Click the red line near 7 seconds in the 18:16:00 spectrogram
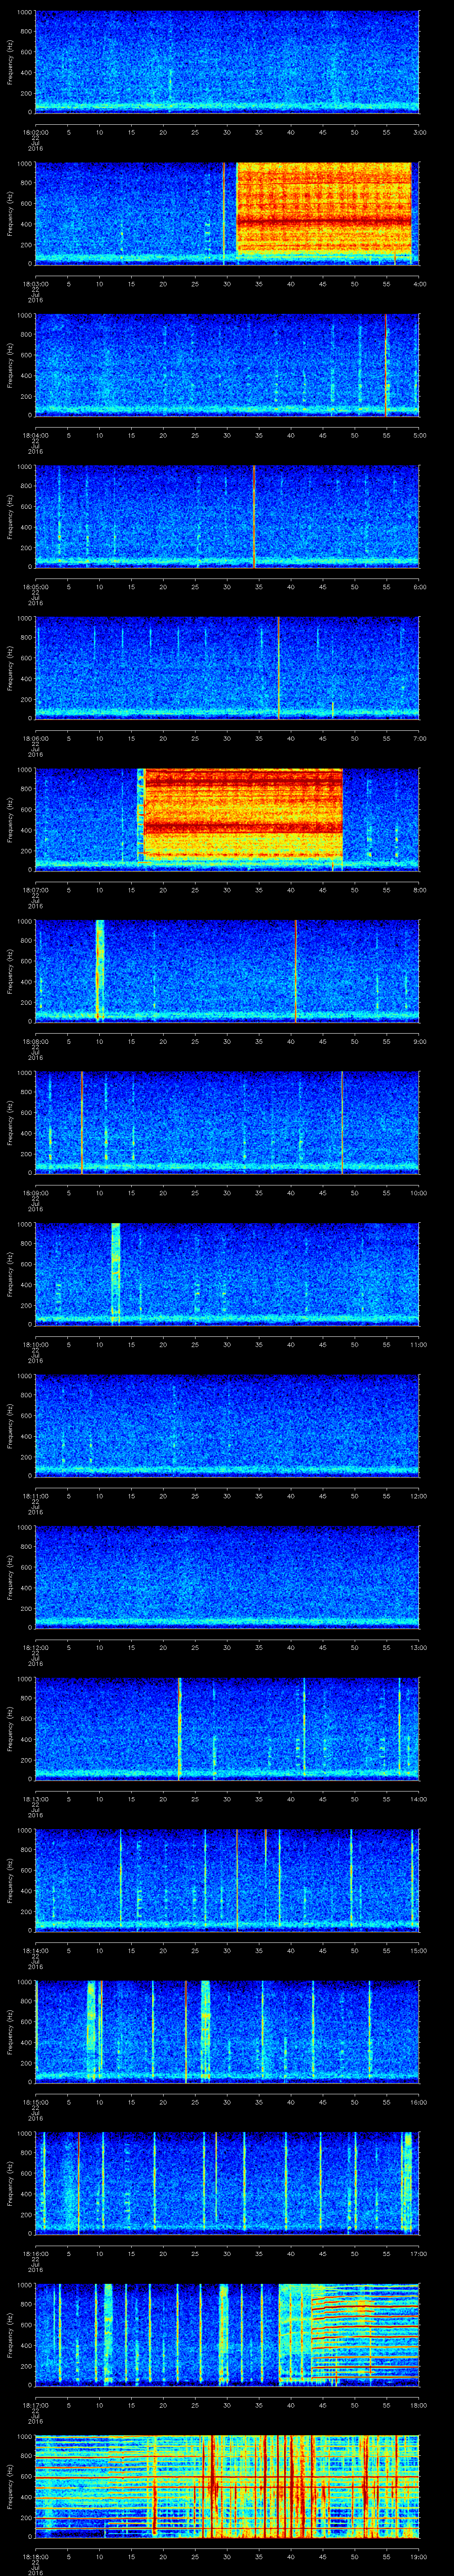The width and height of the screenshot is (454, 2576). [x=79, y=2182]
